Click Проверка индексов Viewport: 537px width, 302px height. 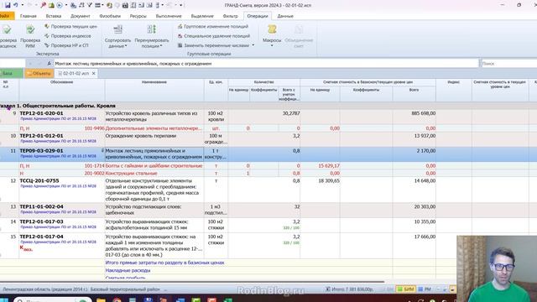[68, 36]
